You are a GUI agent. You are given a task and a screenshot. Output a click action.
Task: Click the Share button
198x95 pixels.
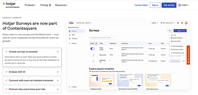pos(170,31)
